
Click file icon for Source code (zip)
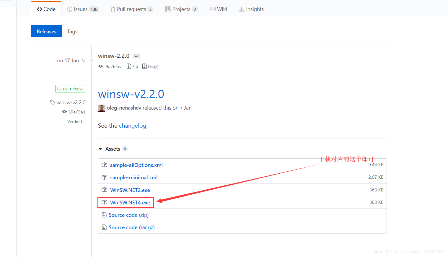coord(104,215)
